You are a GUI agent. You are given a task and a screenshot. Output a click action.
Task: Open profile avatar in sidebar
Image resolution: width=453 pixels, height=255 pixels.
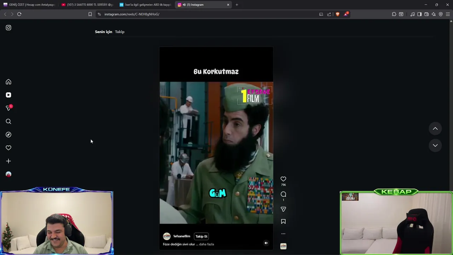8,174
